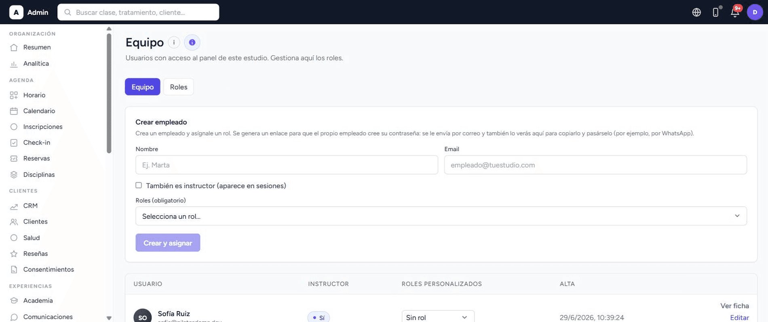Click the outlined info icon beside Equipo
This screenshot has width=768, height=322.
(x=174, y=42)
